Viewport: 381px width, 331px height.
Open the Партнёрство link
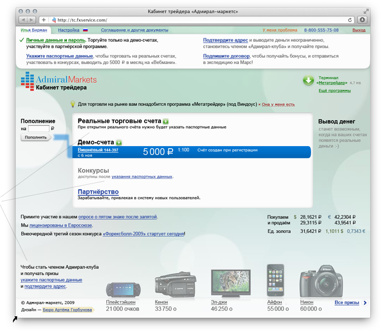[x=98, y=192]
